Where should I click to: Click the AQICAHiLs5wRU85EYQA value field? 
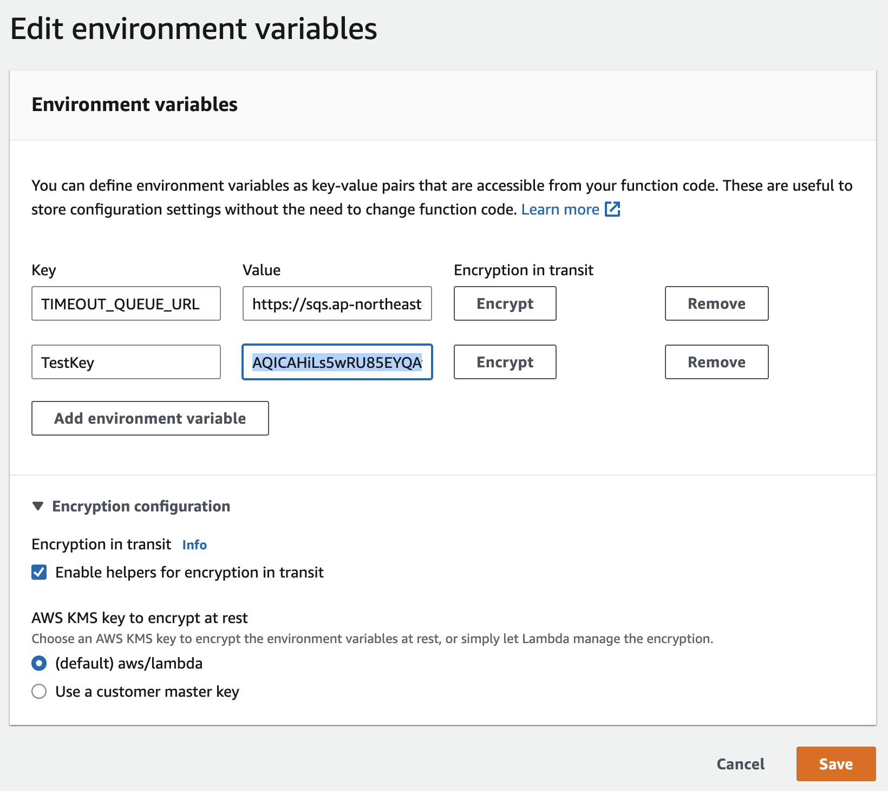pos(337,362)
